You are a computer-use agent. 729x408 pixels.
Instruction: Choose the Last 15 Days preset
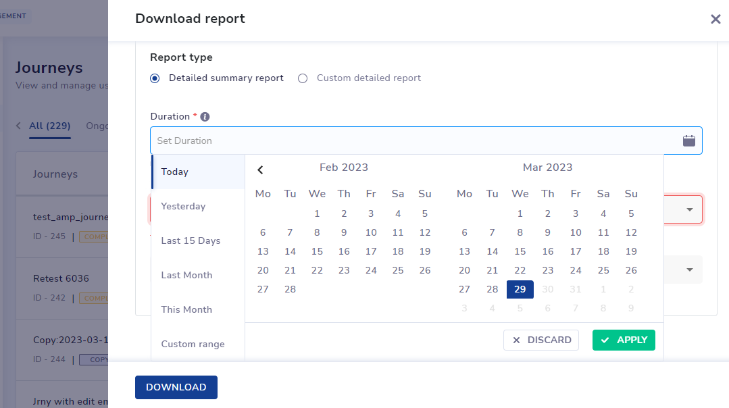click(x=198, y=240)
